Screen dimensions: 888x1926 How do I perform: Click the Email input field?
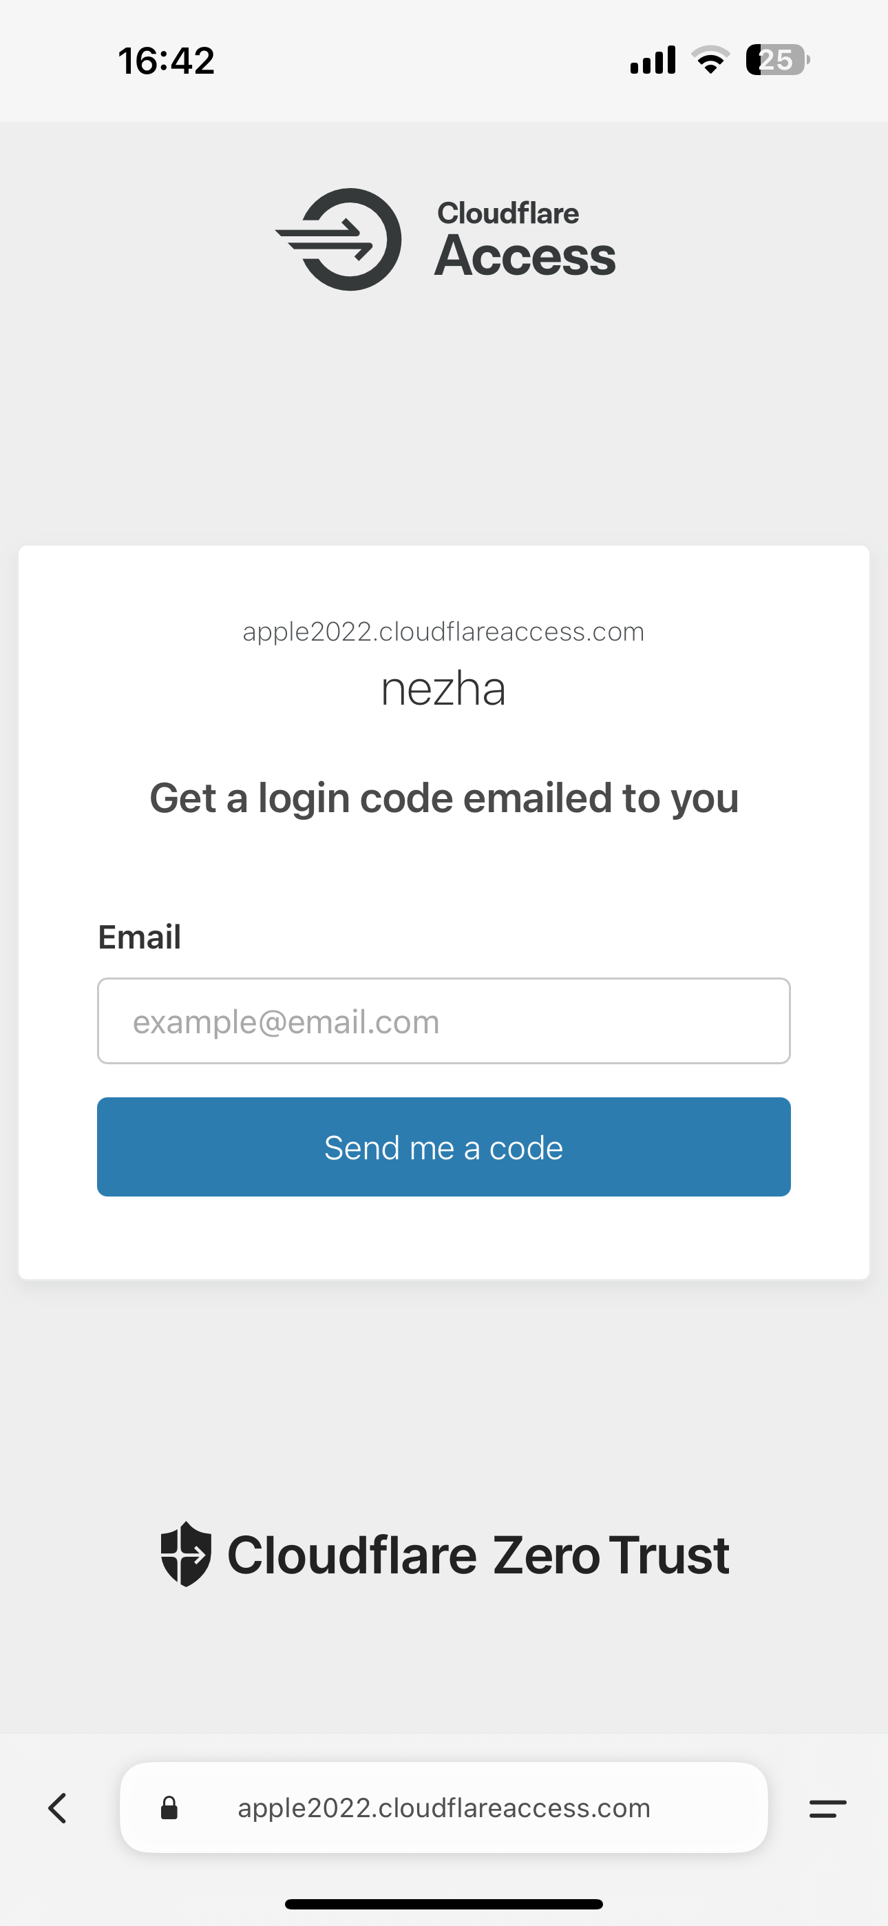[x=444, y=1021]
